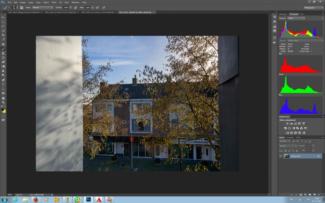Open the Window menu

click(x=76, y=2)
